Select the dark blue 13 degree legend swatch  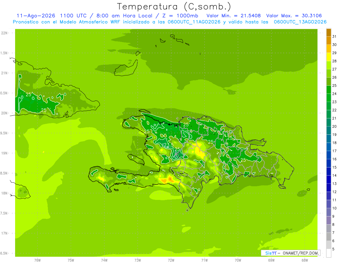[328, 179]
